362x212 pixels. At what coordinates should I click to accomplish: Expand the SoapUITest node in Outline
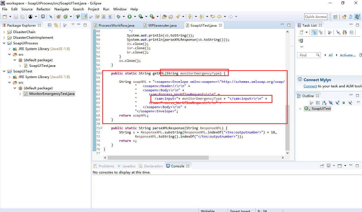tap(300, 108)
